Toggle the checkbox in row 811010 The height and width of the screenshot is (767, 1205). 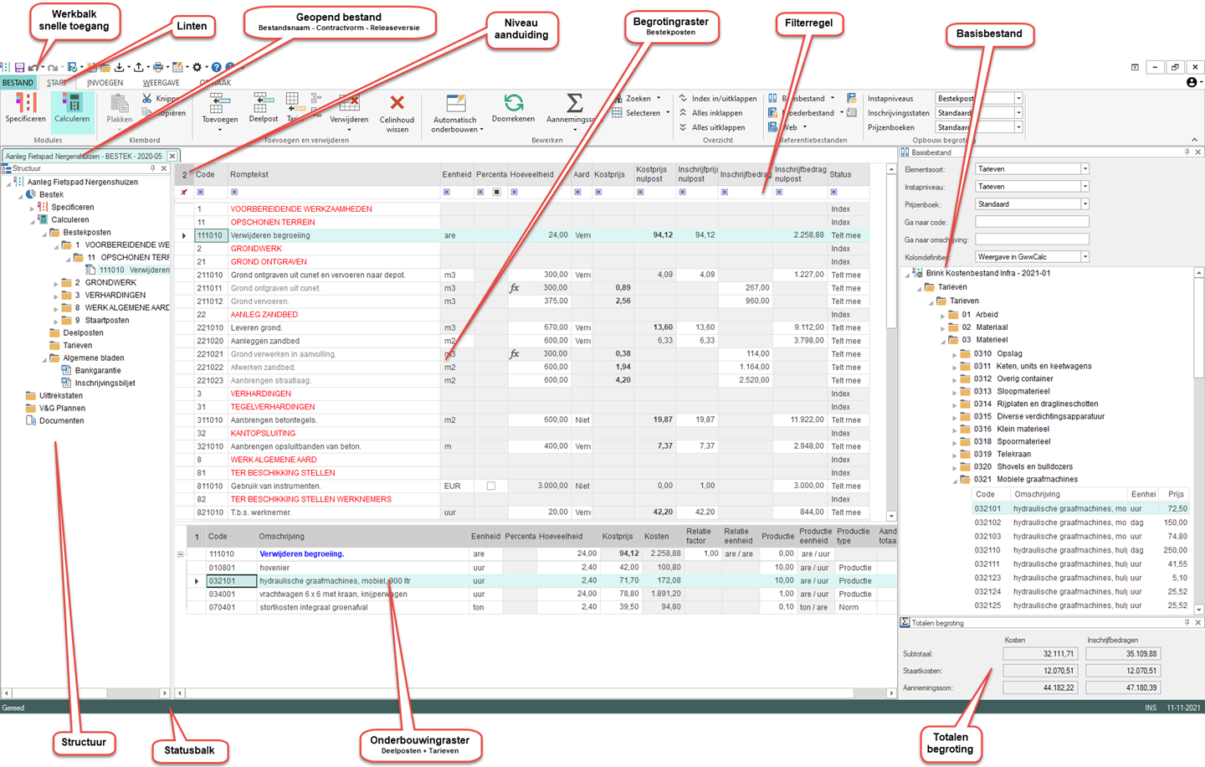pyautogui.click(x=491, y=486)
